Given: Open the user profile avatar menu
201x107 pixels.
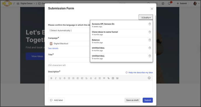Looking at the screenshot, I should [x=197, y=3].
